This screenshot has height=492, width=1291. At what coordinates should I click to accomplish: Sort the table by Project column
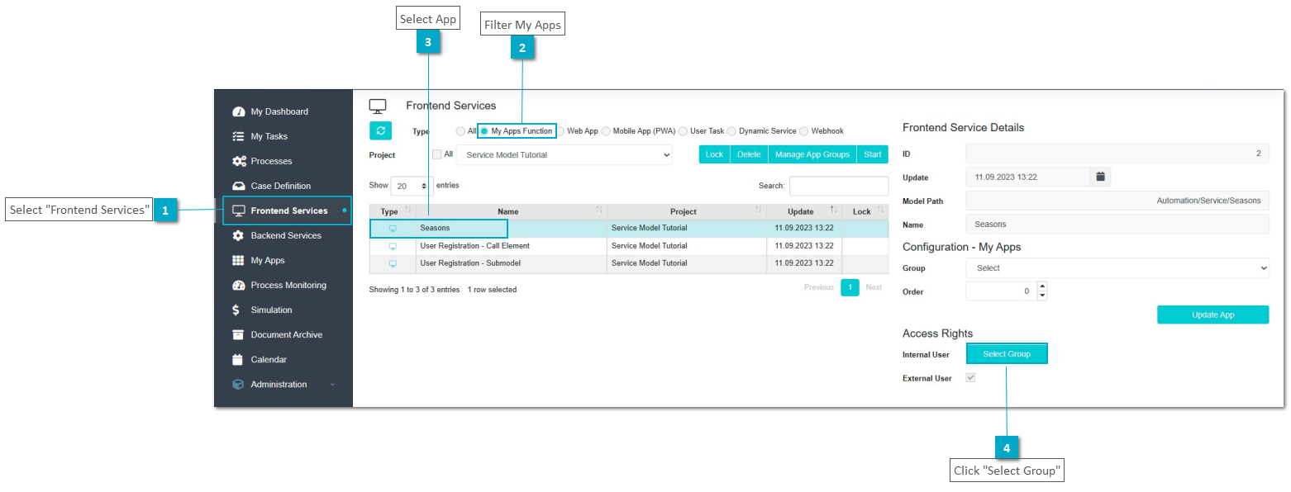686,211
